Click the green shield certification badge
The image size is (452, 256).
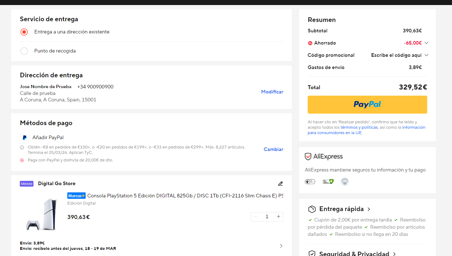tap(328, 182)
